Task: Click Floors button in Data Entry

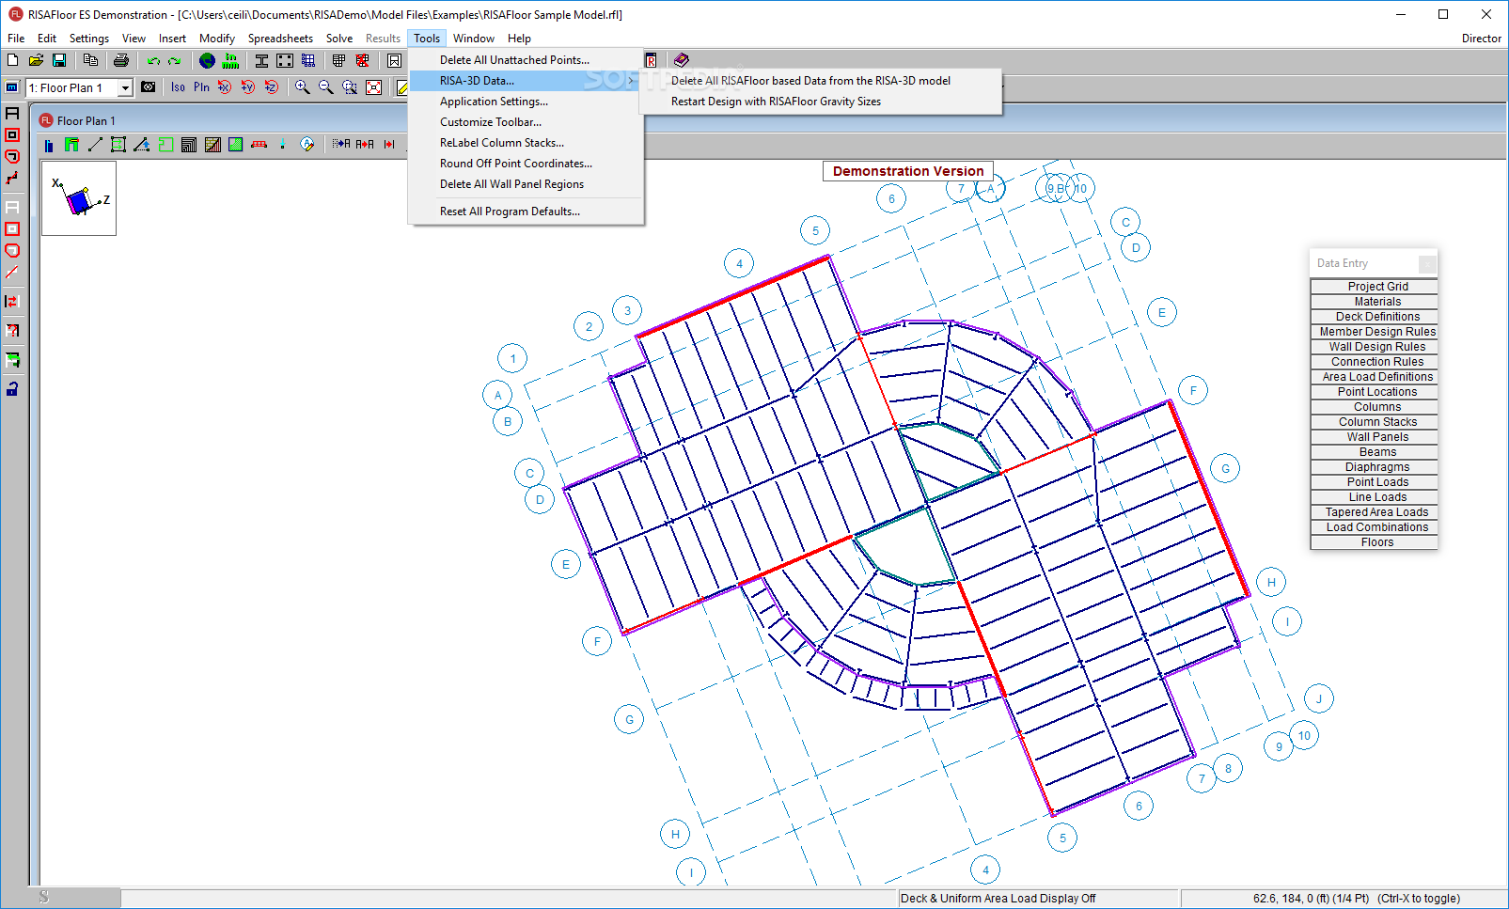Action: 1375,542
